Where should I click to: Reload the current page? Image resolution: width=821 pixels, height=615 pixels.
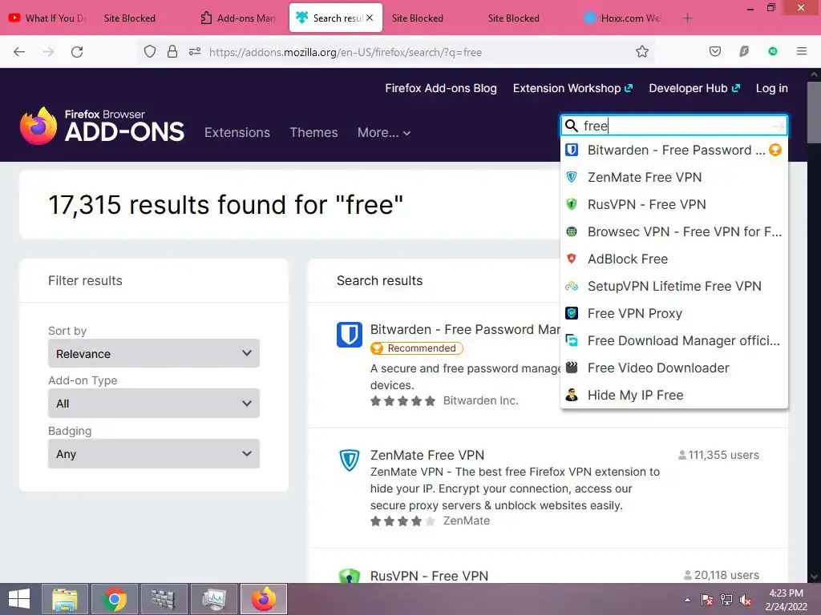(77, 52)
